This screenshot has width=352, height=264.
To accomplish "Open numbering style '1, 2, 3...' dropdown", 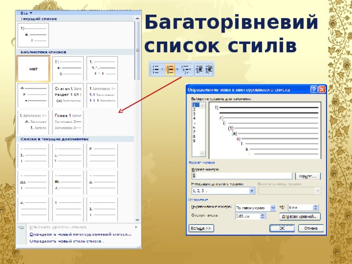I will tap(252, 191).
